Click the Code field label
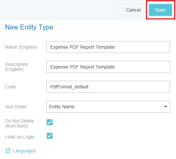The height and width of the screenshot is (159, 176). coord(11,87)
